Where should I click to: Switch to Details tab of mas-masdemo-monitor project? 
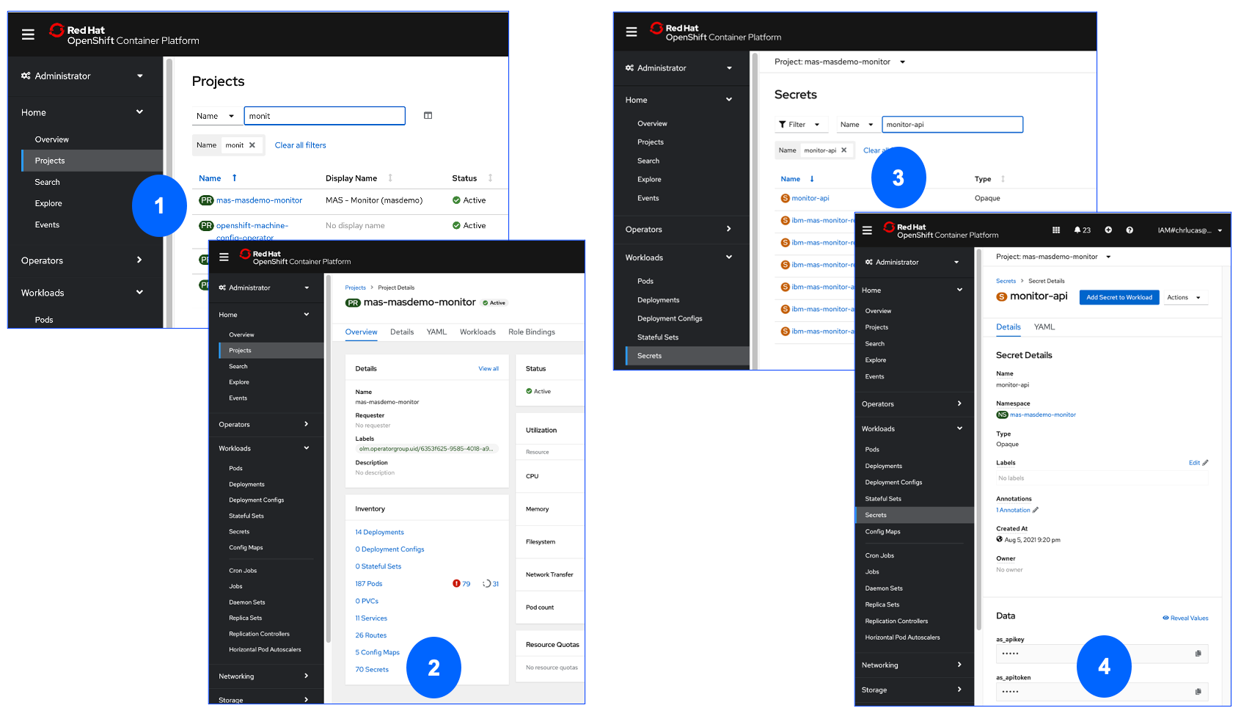pos(402,332)
